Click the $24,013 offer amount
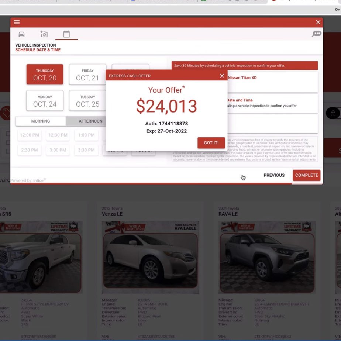 tap(166, 106)
